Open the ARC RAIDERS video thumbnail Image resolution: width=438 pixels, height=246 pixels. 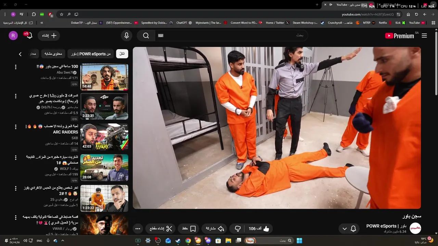click(x=104, y=137)
